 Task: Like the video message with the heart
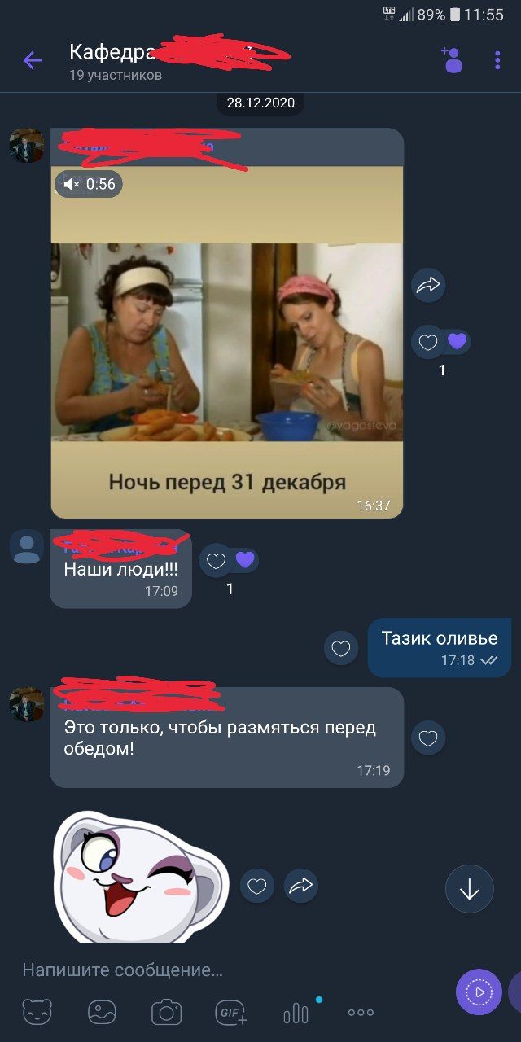point(428,343)
